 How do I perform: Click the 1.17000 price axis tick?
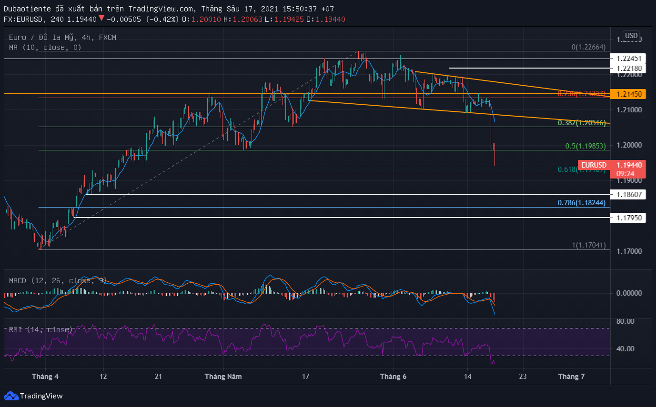tap(628, 251)
